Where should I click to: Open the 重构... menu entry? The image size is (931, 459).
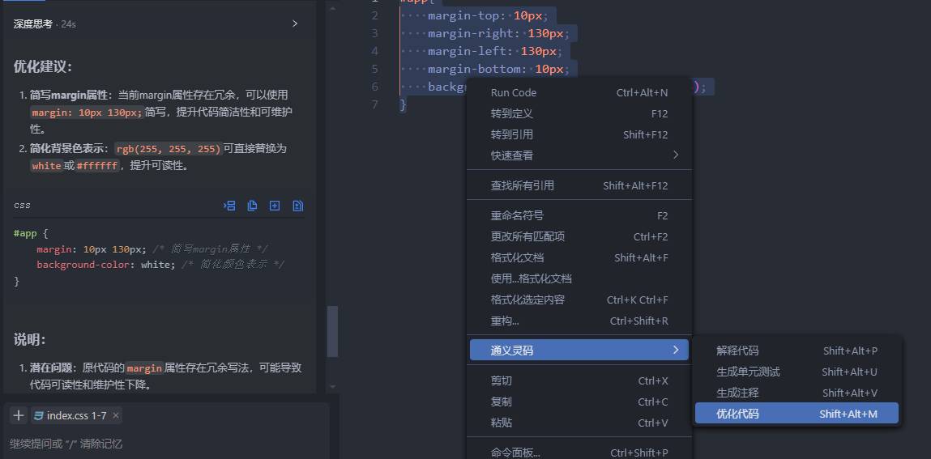tap(579, 321)
